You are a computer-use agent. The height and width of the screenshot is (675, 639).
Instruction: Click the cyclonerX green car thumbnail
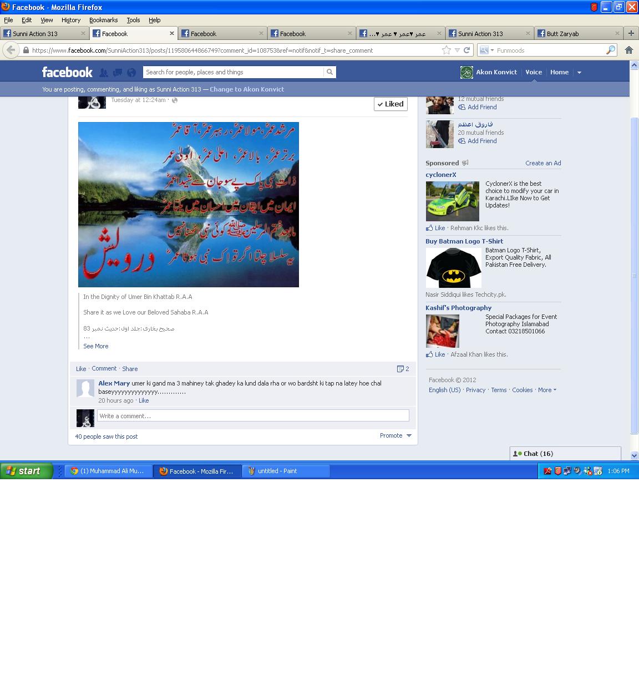pos(452,200)
